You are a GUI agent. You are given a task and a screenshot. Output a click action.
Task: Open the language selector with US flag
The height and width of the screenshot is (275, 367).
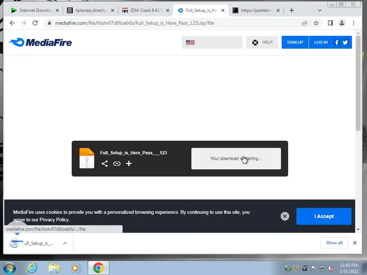tap(212, 42)
